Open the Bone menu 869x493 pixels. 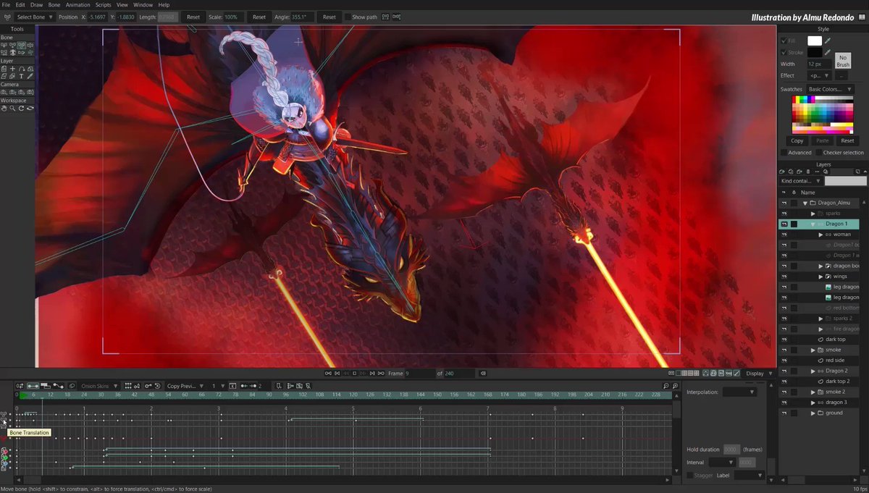tap(54, 4)
